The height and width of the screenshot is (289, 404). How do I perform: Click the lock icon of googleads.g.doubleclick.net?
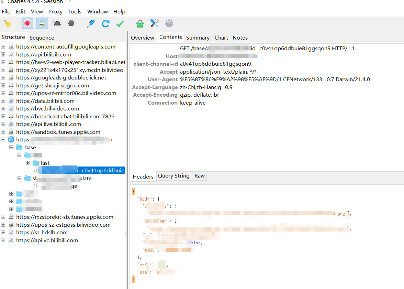tap(11, 78)
